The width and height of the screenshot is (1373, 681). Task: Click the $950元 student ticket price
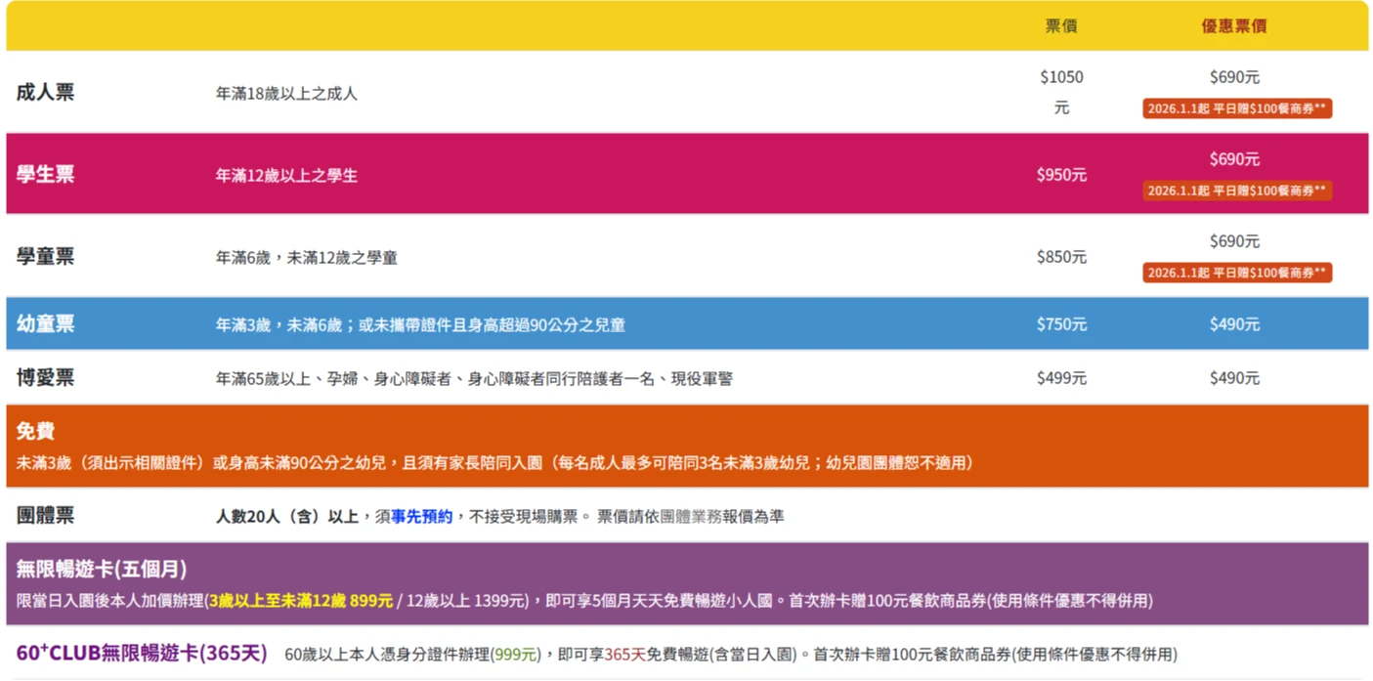(x=1061, y=175)
